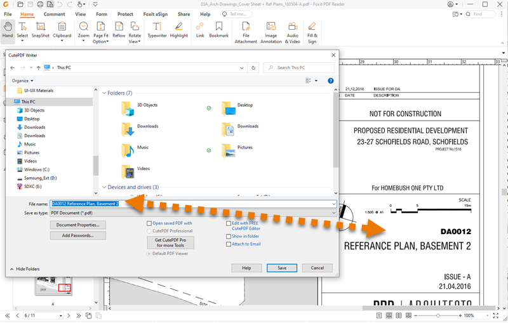Viewport: 508px width, 323px height.
Task: Open Audio & Video tool
Action: [293, 32]
